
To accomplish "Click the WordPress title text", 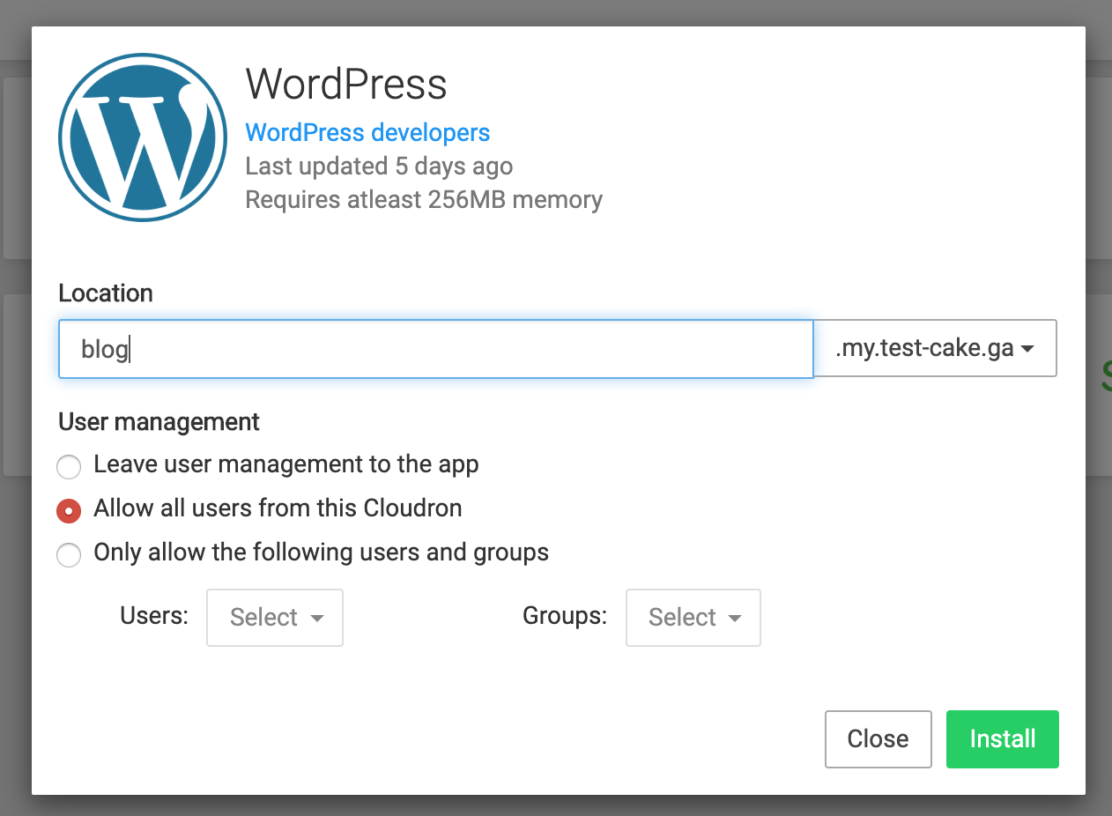I will [346, 85].
